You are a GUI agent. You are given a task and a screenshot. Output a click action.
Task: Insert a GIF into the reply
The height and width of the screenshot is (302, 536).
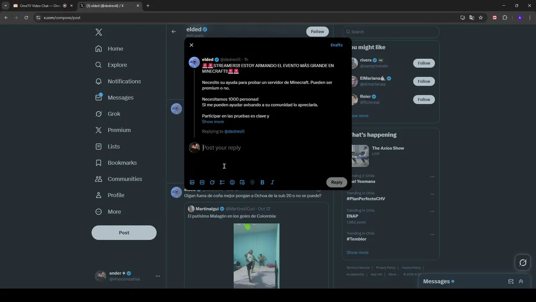click(202, 182)
